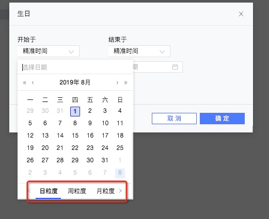
Task: Go to next month with single-right arrow
Action: (117, 82)
